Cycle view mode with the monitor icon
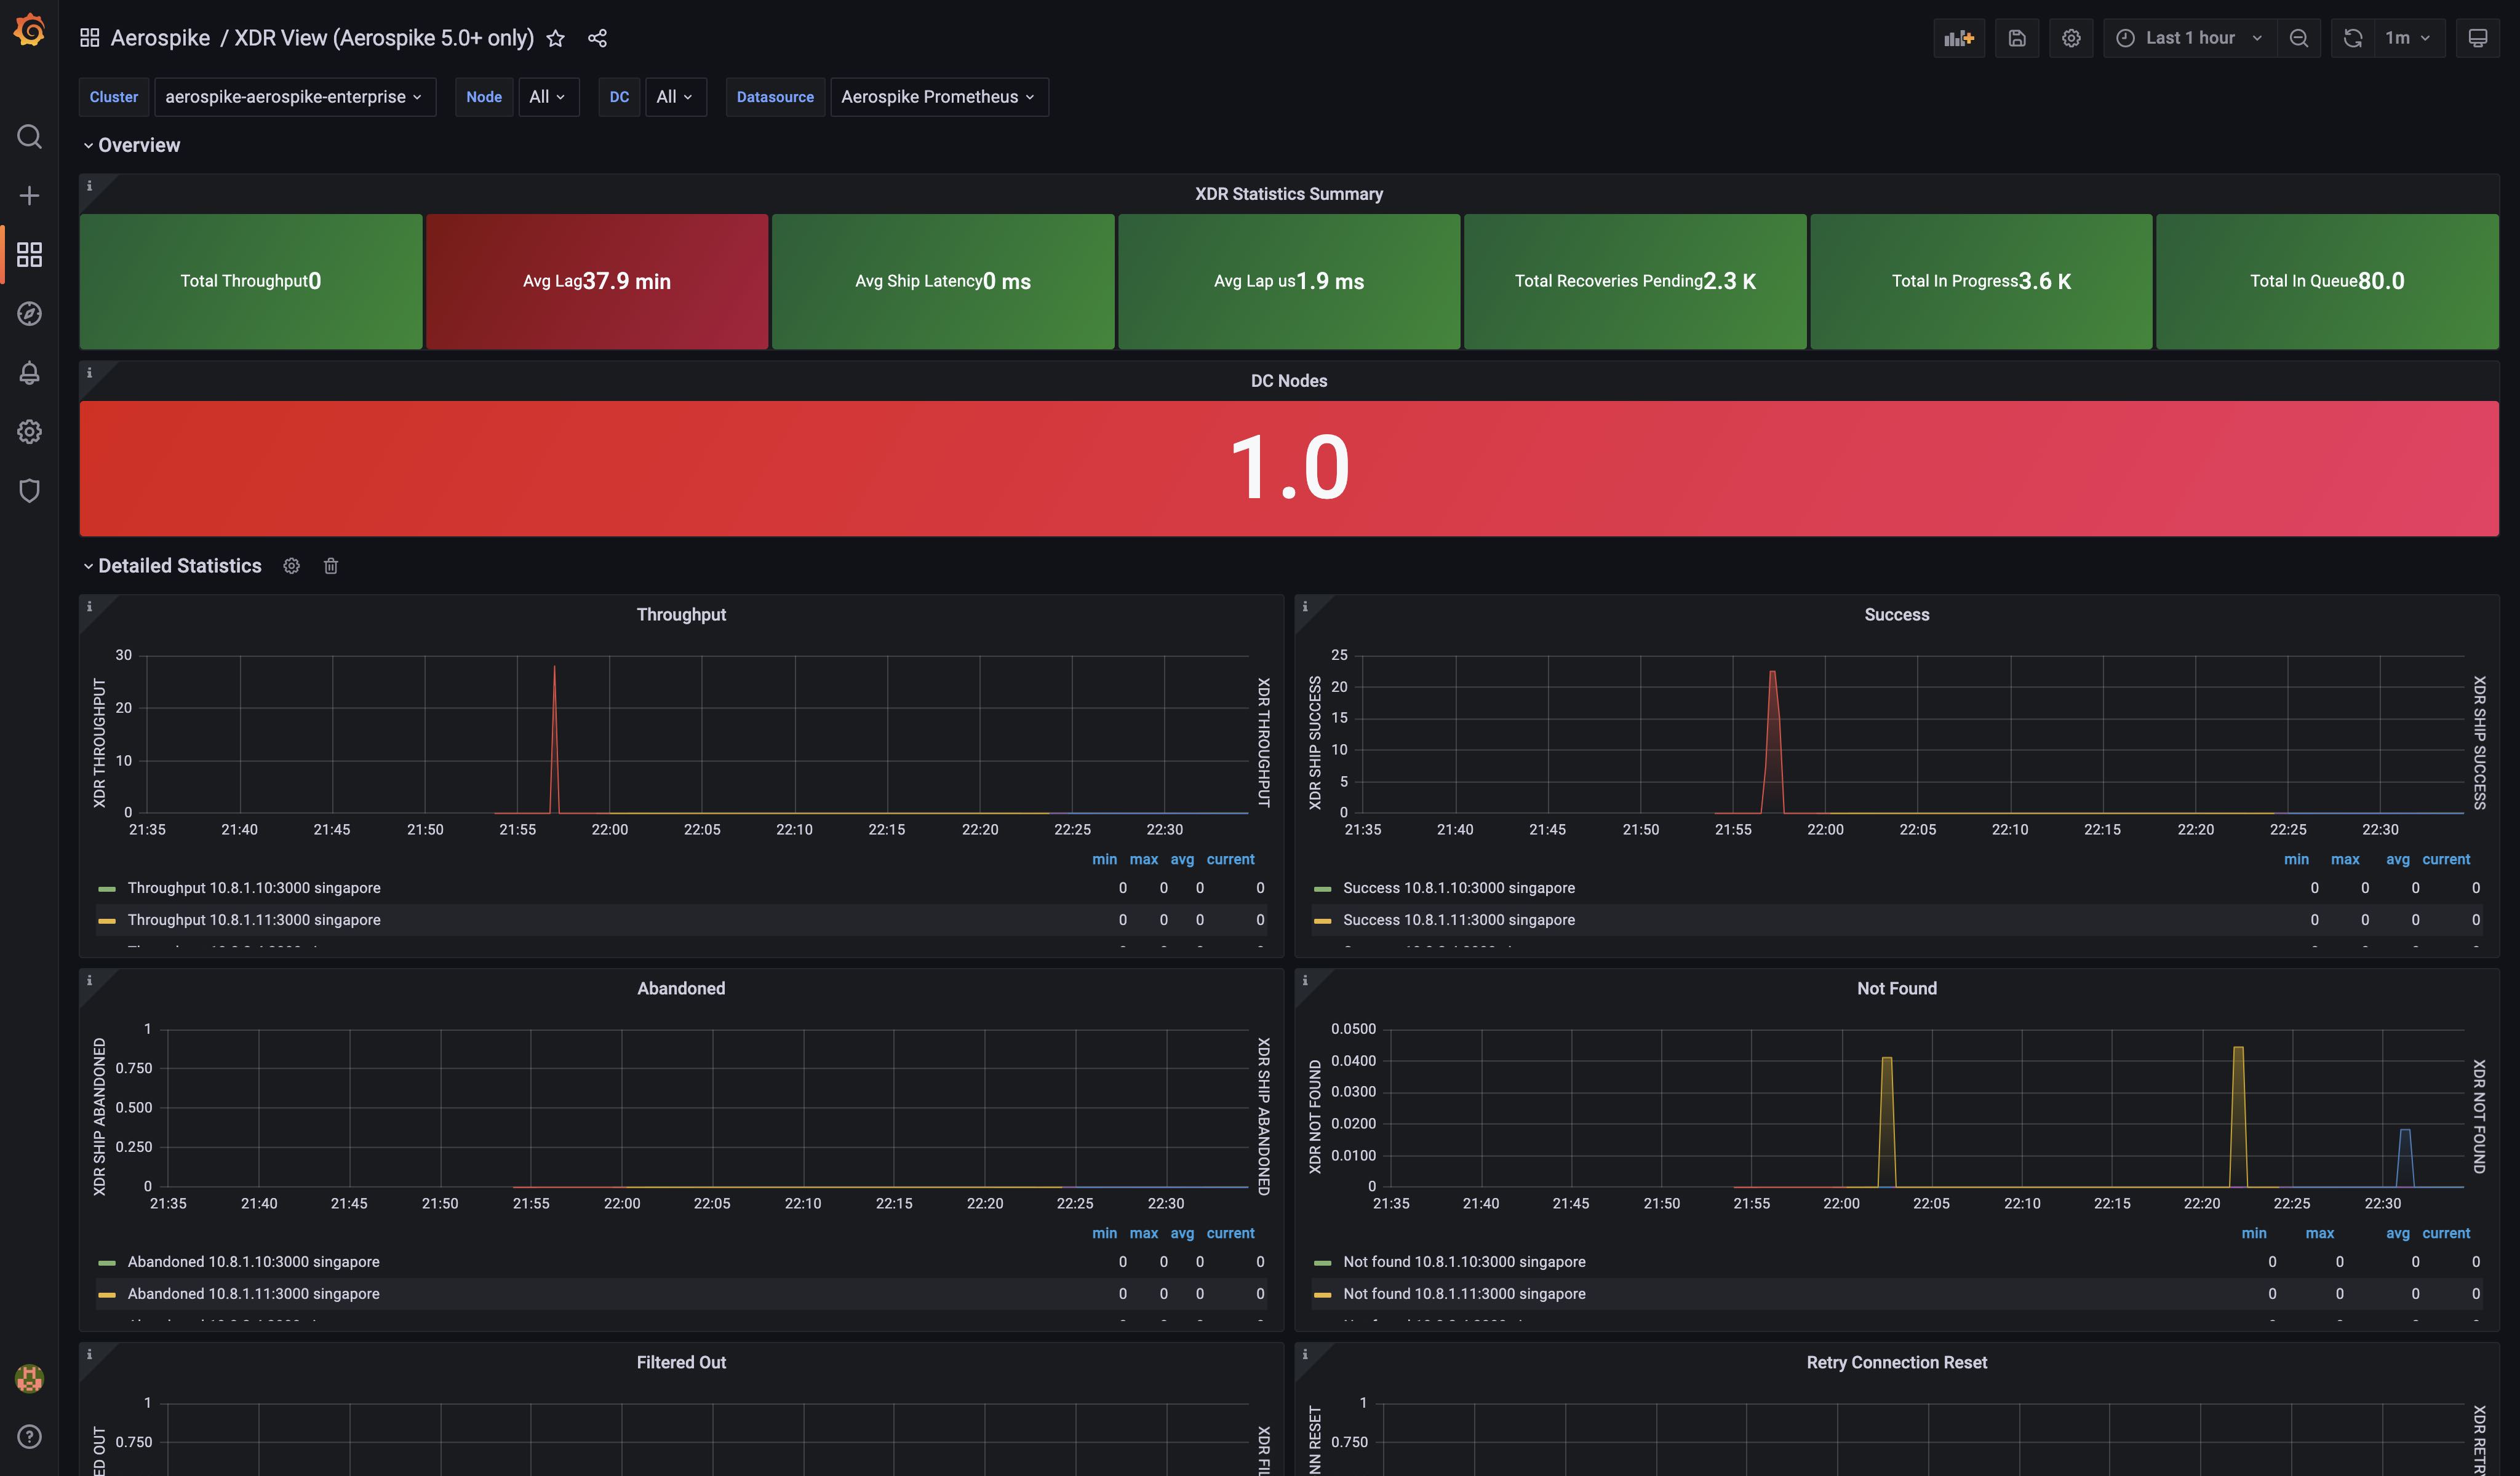Image resolution: width=2520 pixels, height=1476 pixels. coord(2477,38)
